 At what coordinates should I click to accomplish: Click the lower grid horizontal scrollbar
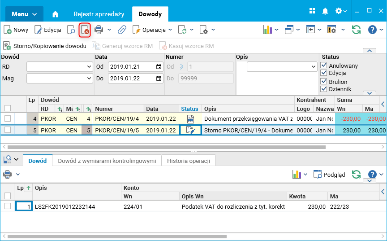[x=117, y=237]
